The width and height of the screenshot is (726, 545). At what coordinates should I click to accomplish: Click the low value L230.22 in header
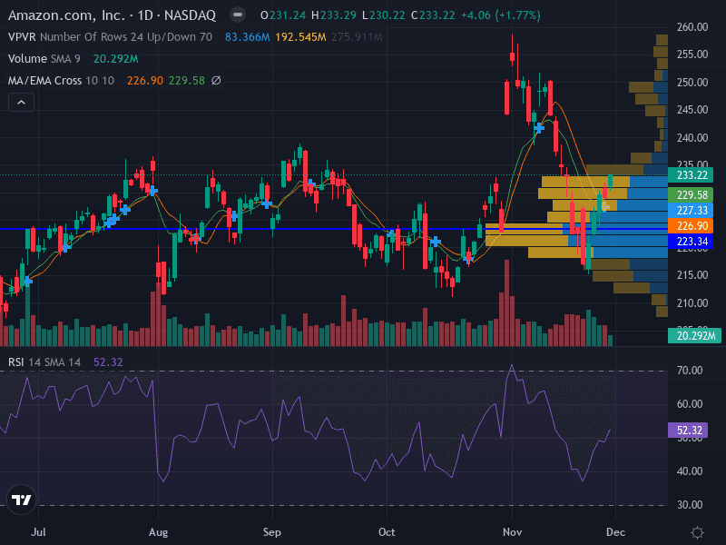tap(383, 15)
